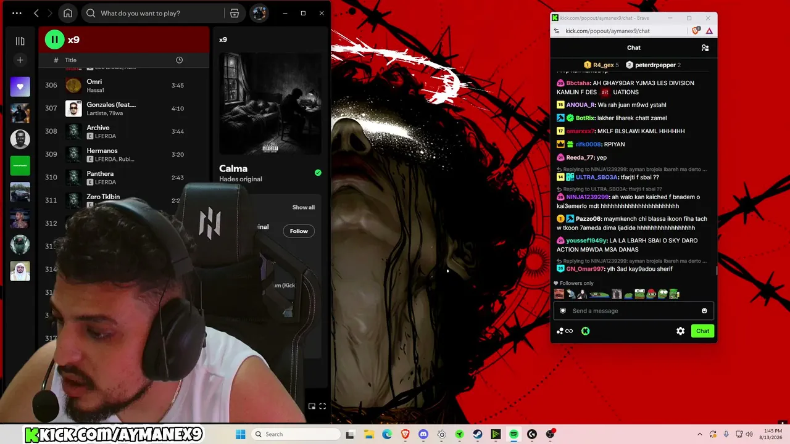Screen dimensions: 790x444
Task: Send message with green Chat button
Action: click(702, 331)
